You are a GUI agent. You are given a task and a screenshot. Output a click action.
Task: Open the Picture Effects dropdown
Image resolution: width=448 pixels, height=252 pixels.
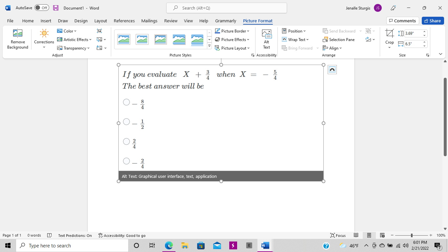point(233,39)
